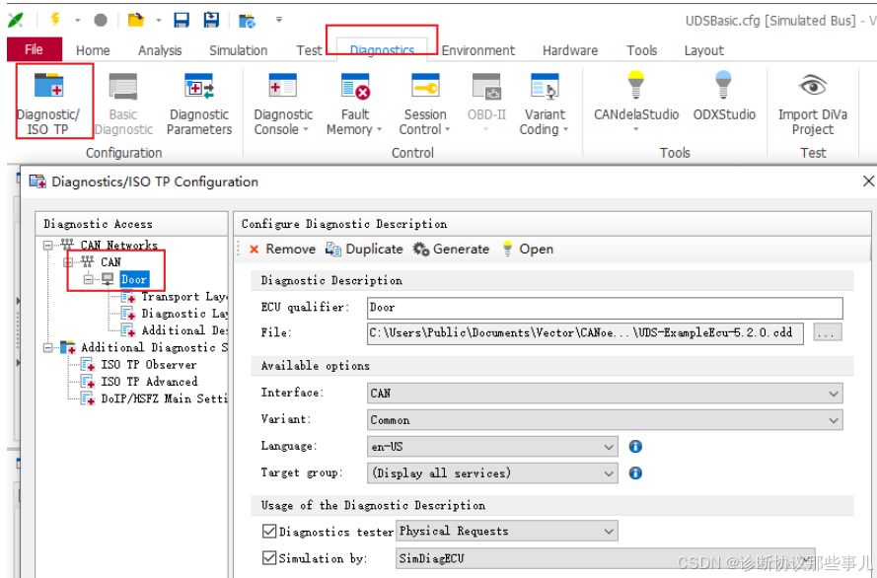
Task: Start measurement with the lightning bolt icon
Action: pyautogui.click(x=55, y=20)
